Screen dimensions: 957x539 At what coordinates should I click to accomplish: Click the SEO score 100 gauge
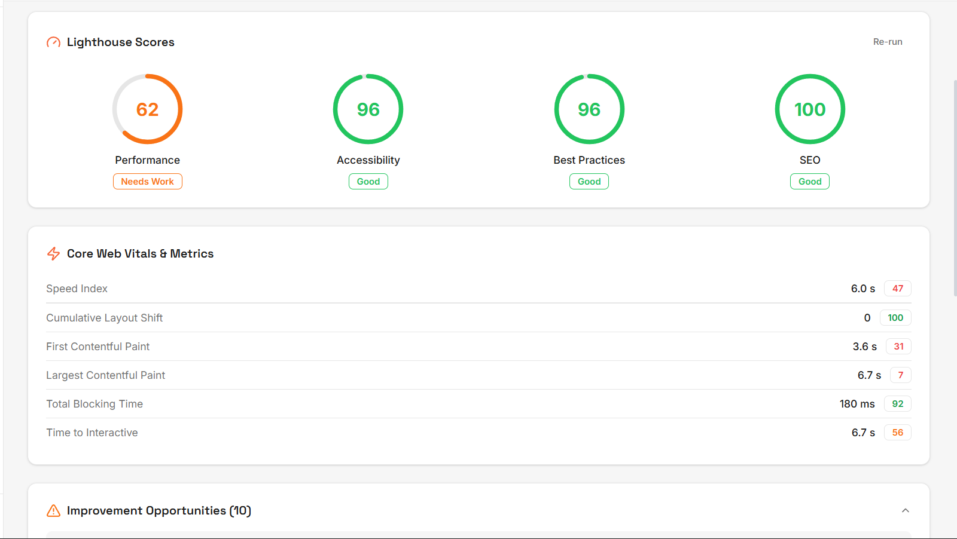pyautogui.click(x=810, y=109)
